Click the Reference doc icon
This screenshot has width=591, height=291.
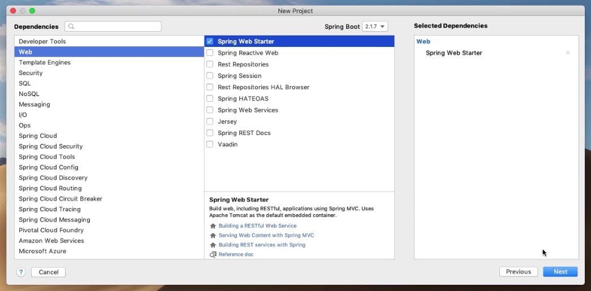pyautogui.click(x=213, y=254)
